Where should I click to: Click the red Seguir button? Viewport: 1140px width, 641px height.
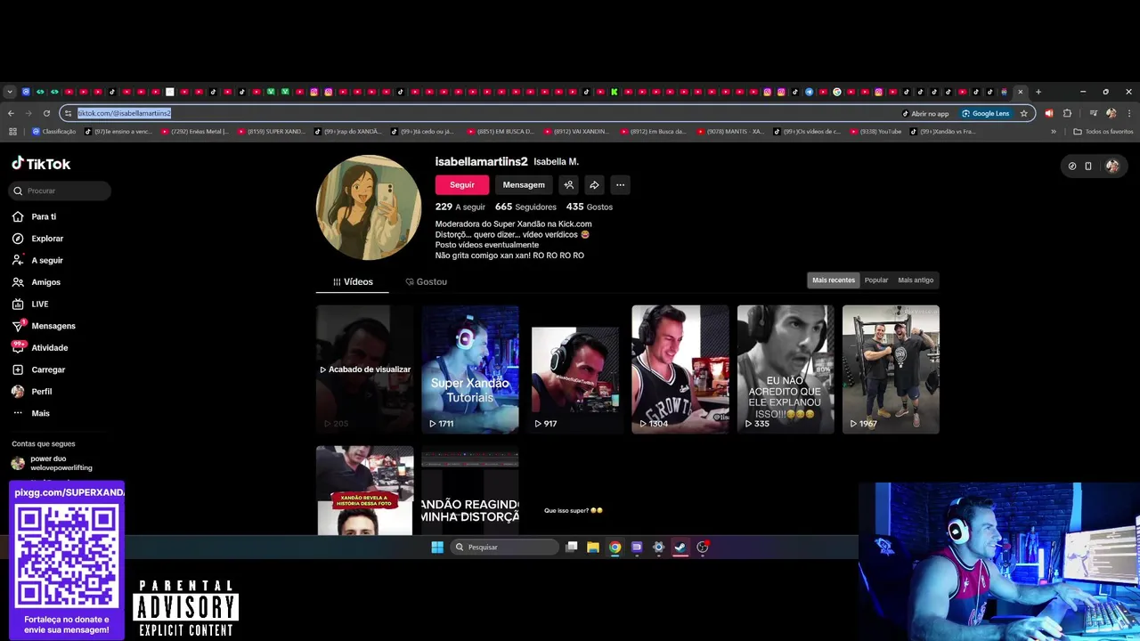(x=461, y=185)
